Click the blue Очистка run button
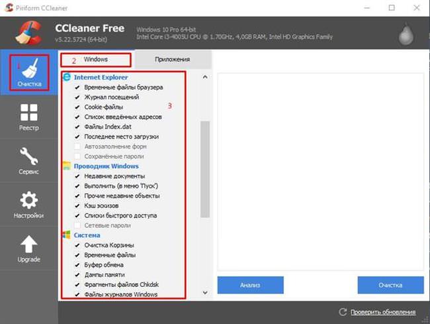430x324 pixels. coord(390,285)
